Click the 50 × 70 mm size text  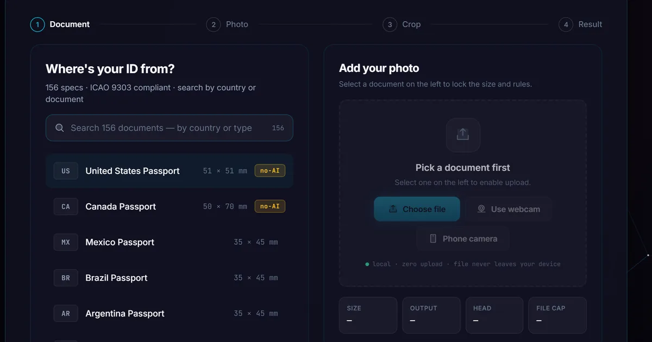tap(225, 207)
